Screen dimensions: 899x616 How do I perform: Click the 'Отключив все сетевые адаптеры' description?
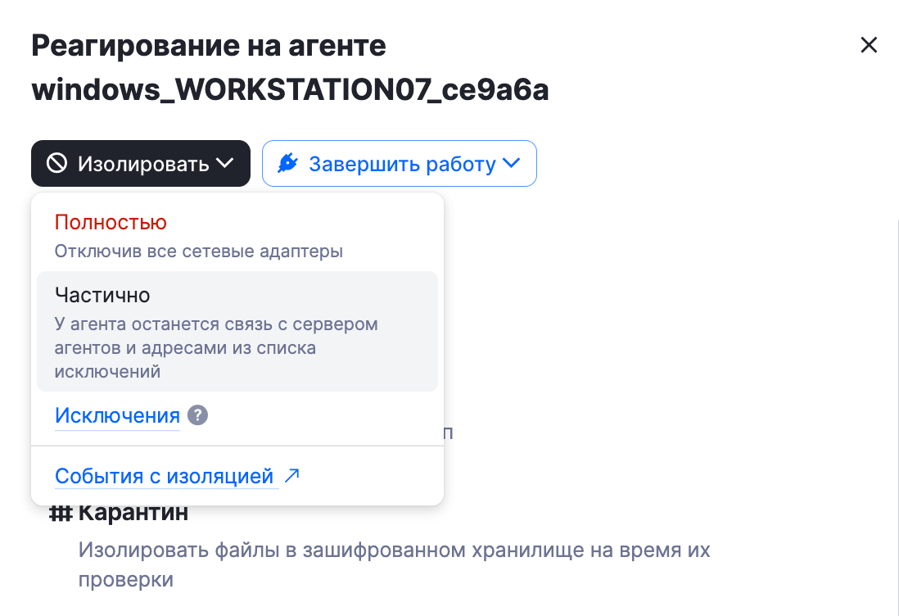(x=198, y=251)
